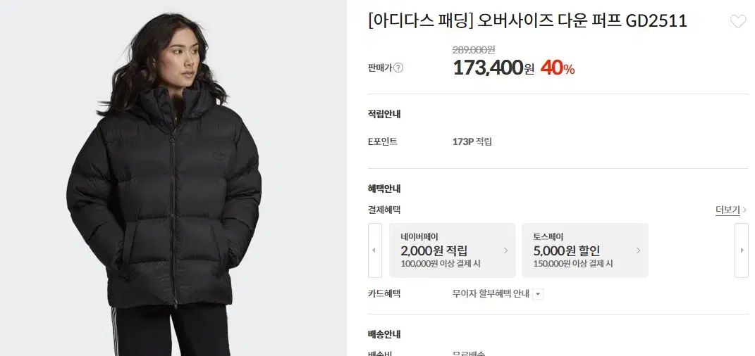Open the 더보기 benefits link
Image resolution: width=755 pixels, height=356 pixels.
(727, 210)
